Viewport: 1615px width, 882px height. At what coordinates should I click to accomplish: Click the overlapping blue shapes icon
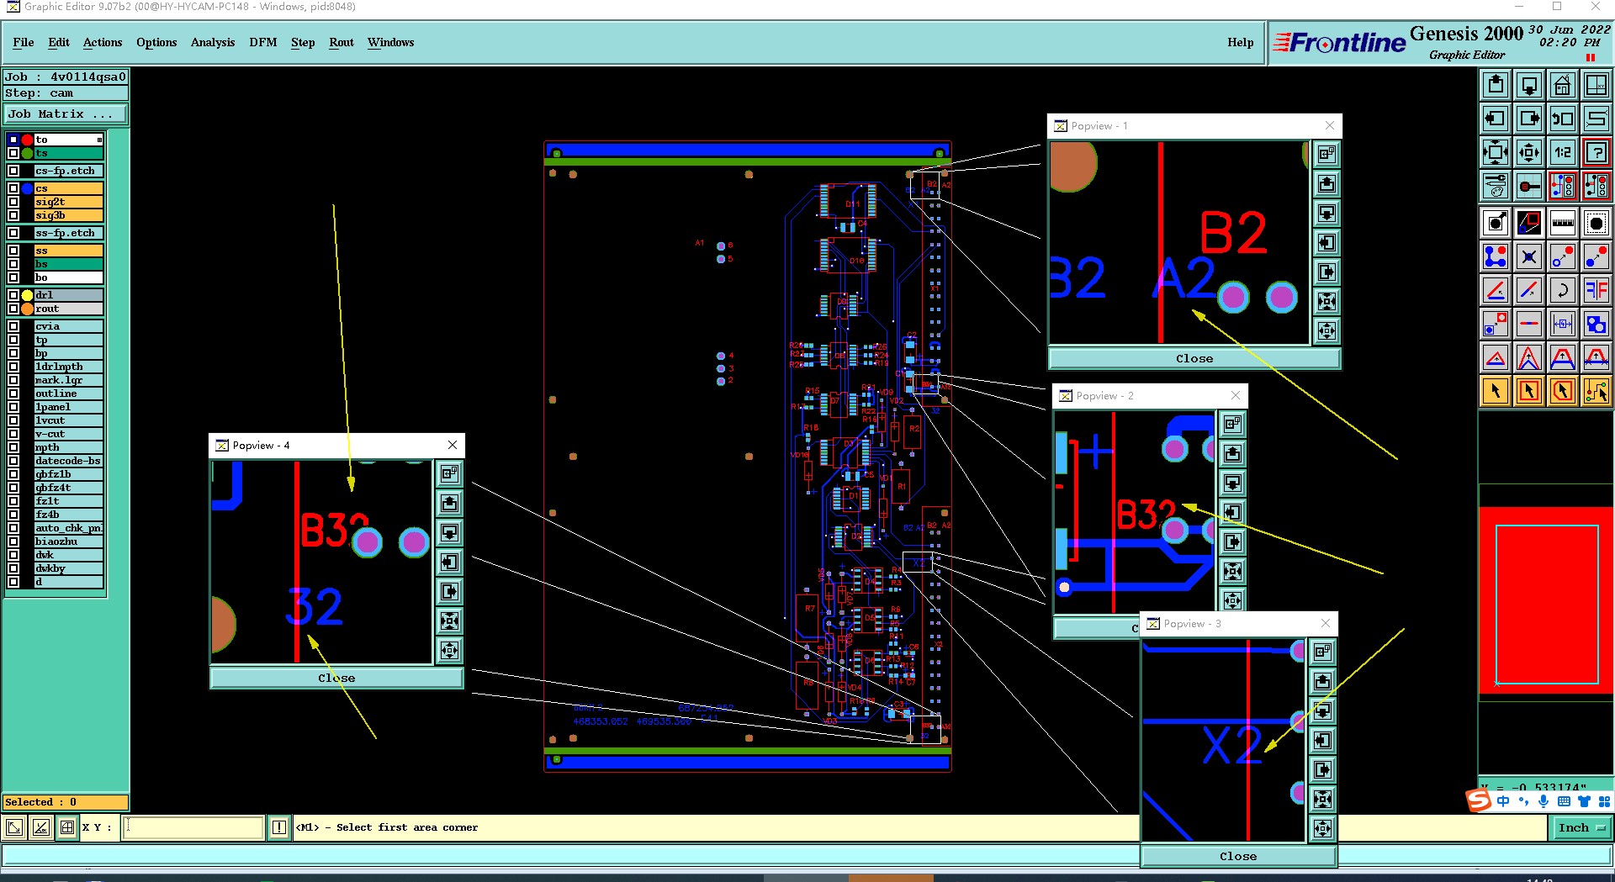tap(1596, 324)
